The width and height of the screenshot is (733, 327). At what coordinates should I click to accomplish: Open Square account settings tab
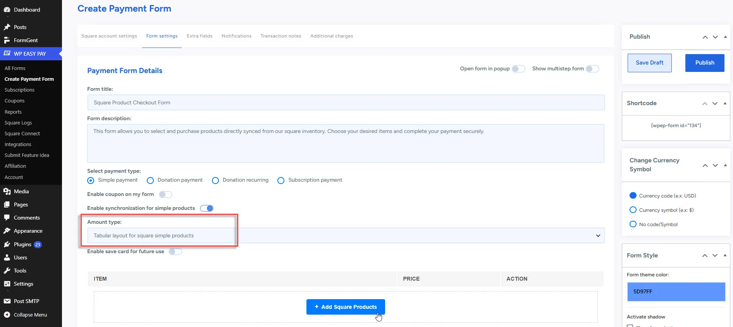click(109, 36)
